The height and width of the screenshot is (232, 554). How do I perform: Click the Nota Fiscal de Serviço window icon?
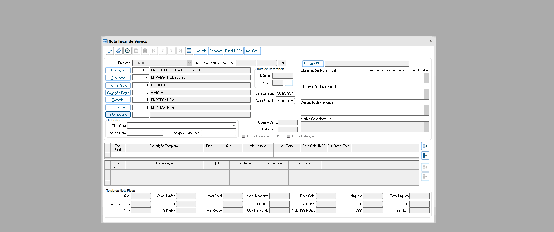[105, 41]
